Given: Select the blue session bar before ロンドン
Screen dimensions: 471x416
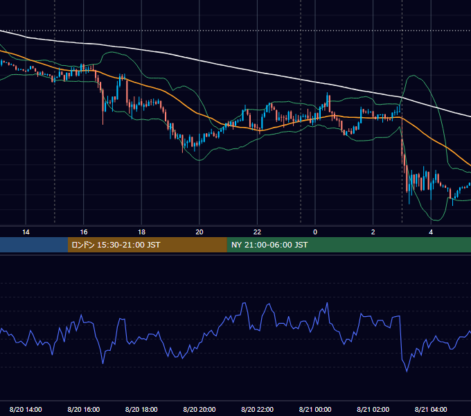Looking at the screenshot, I should (34, 245).
